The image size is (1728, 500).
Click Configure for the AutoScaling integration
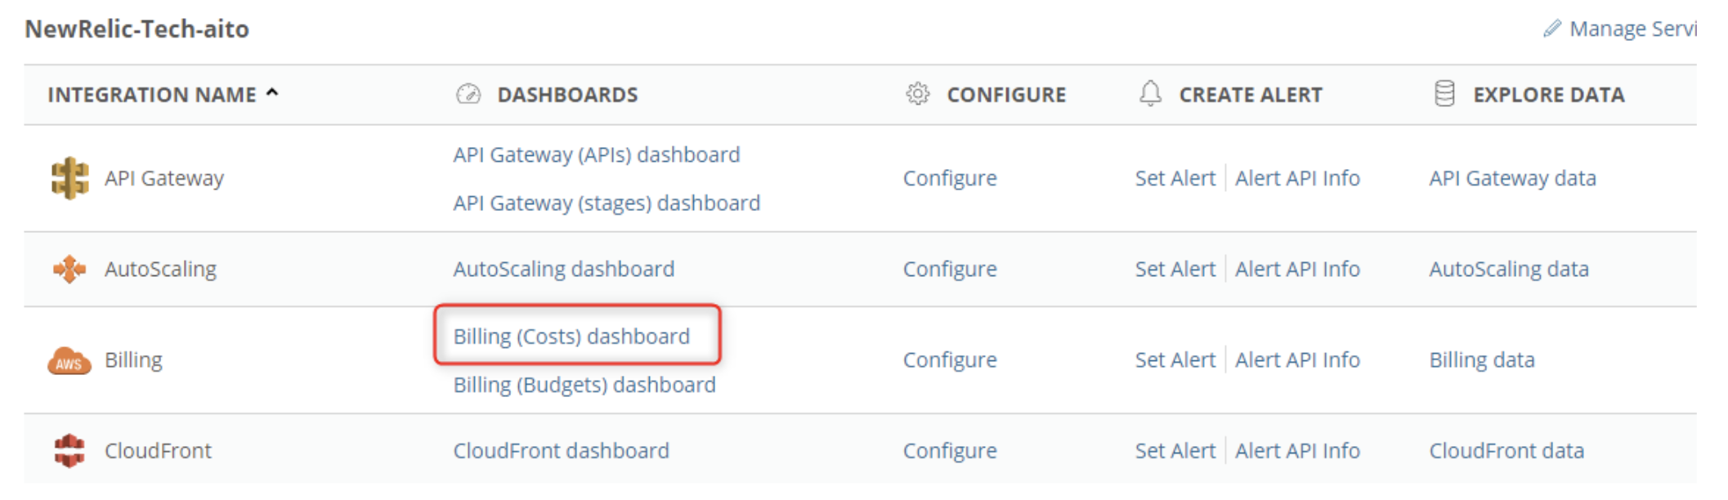click(950, 269)
